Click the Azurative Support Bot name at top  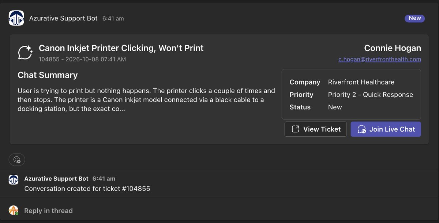63,18
